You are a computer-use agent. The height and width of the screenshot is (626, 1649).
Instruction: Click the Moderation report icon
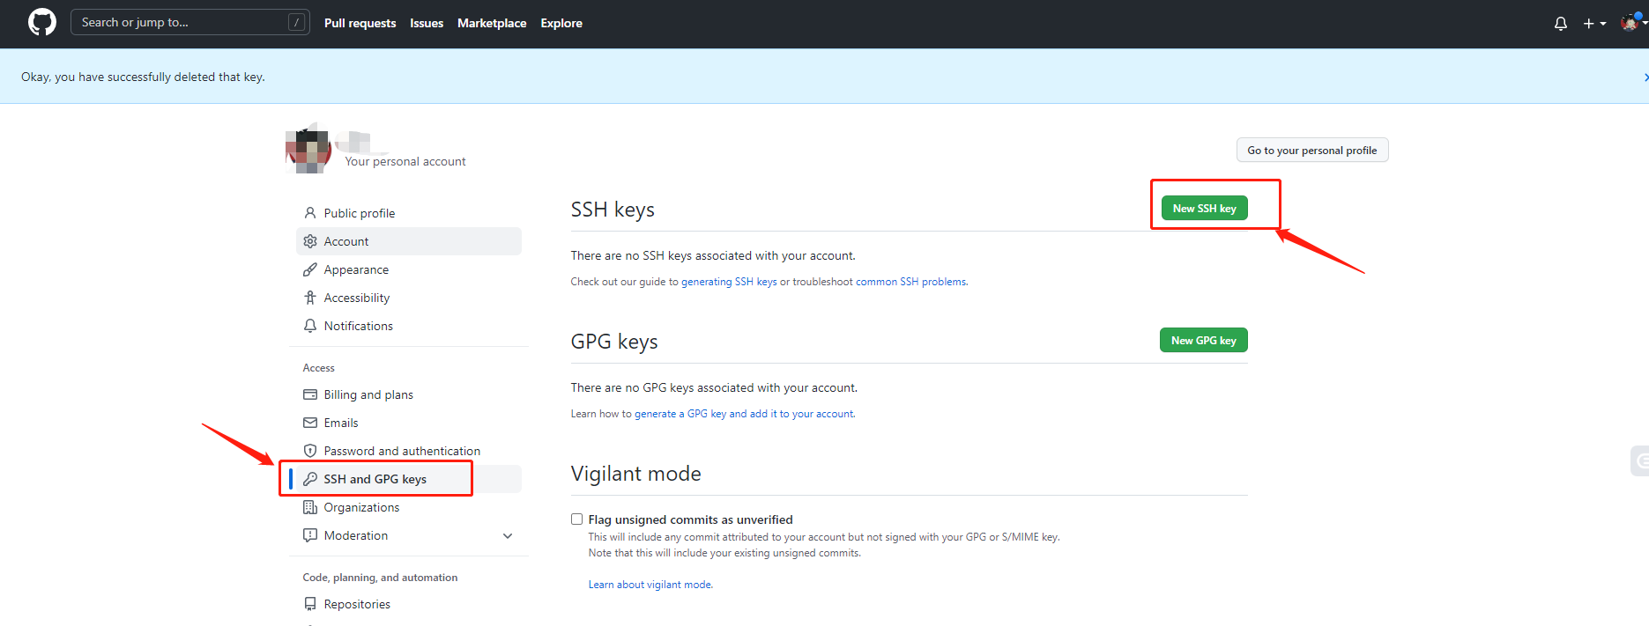pyautogui.click(x=310, y=535)
